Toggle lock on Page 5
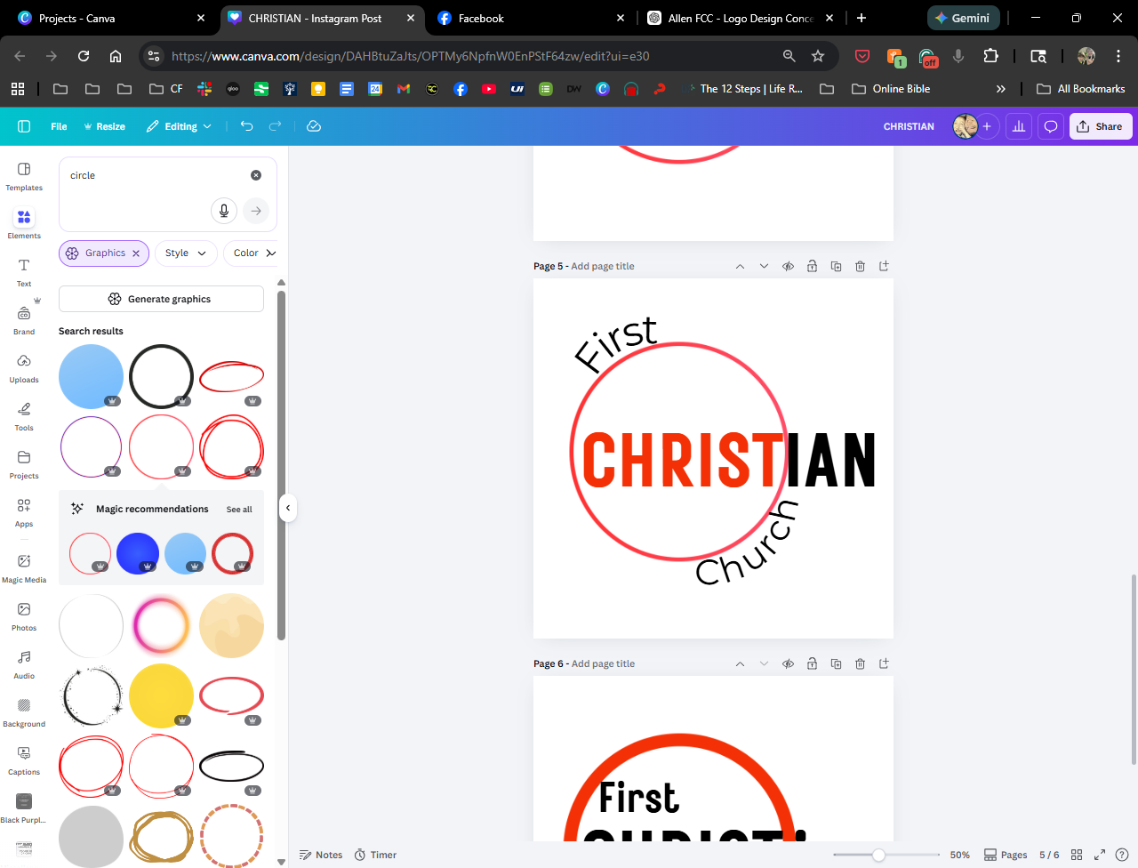Image resolution: width=1138 pixels, height=868 pixels. point(812,266)
